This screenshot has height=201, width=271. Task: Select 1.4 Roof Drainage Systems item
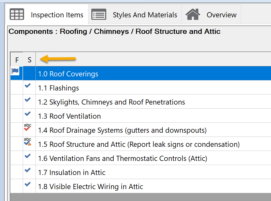(122, 130)
